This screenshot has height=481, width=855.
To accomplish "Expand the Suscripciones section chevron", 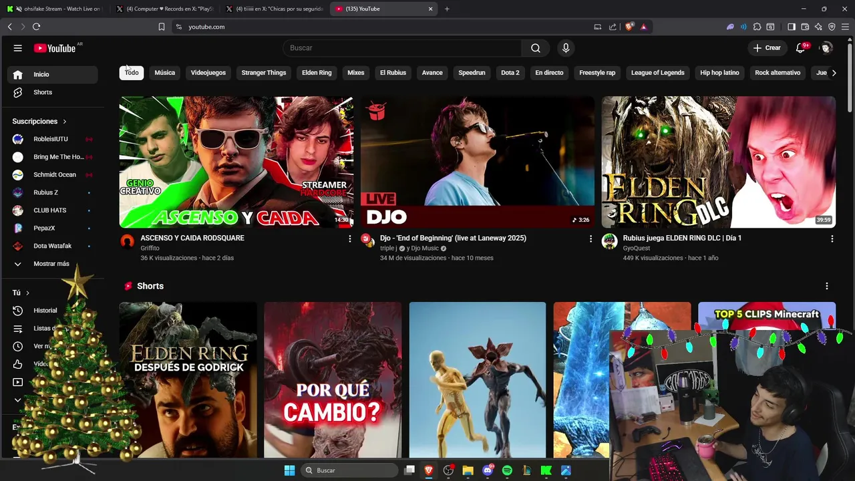I will point(65,122).
